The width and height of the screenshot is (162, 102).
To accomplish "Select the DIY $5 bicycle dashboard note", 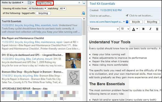I will (41, 61).
